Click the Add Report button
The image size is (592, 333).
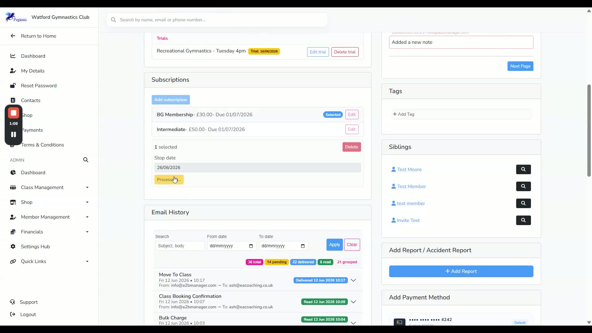(x=461, y=271)
